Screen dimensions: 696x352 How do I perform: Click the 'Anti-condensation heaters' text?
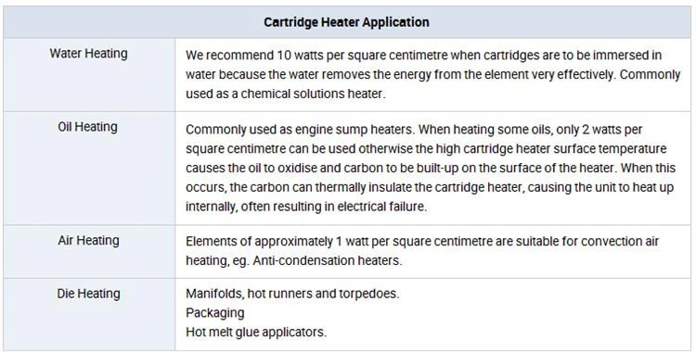click(x=328, y=260)
